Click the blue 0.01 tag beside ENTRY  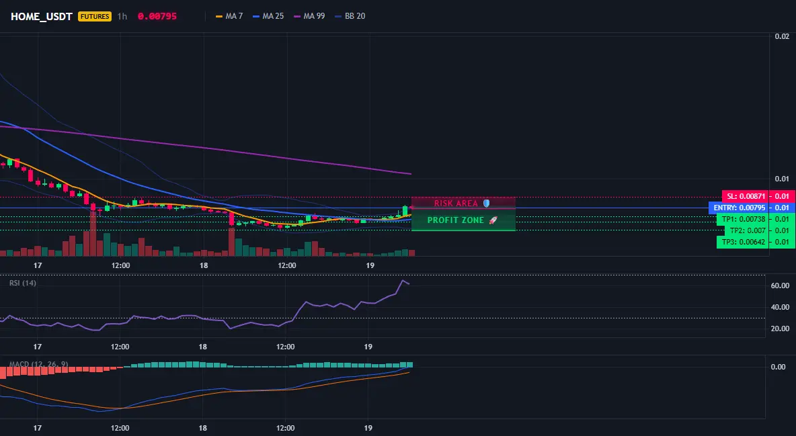coord(783,208)
